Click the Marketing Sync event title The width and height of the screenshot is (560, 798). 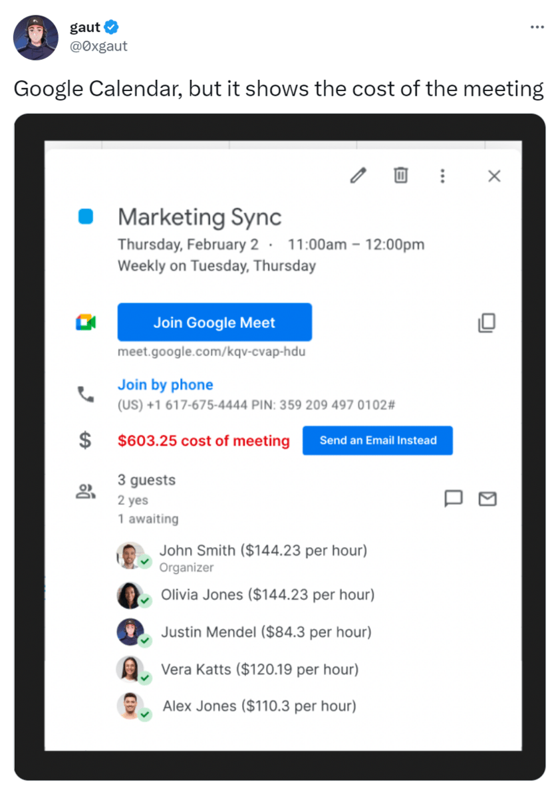(x=200, y=217)
